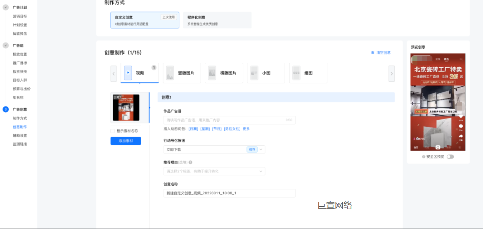The image size is (483, 229).
Task: Click the 推荐 tag in 立即下载 dropdown
Action: (252, 150)
